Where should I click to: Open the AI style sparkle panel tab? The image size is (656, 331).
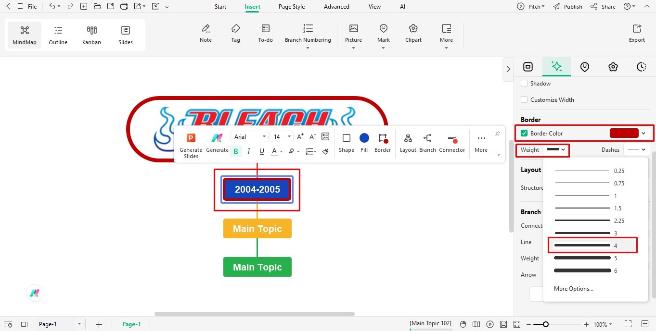pyautogui.click(x=556, y=67)
